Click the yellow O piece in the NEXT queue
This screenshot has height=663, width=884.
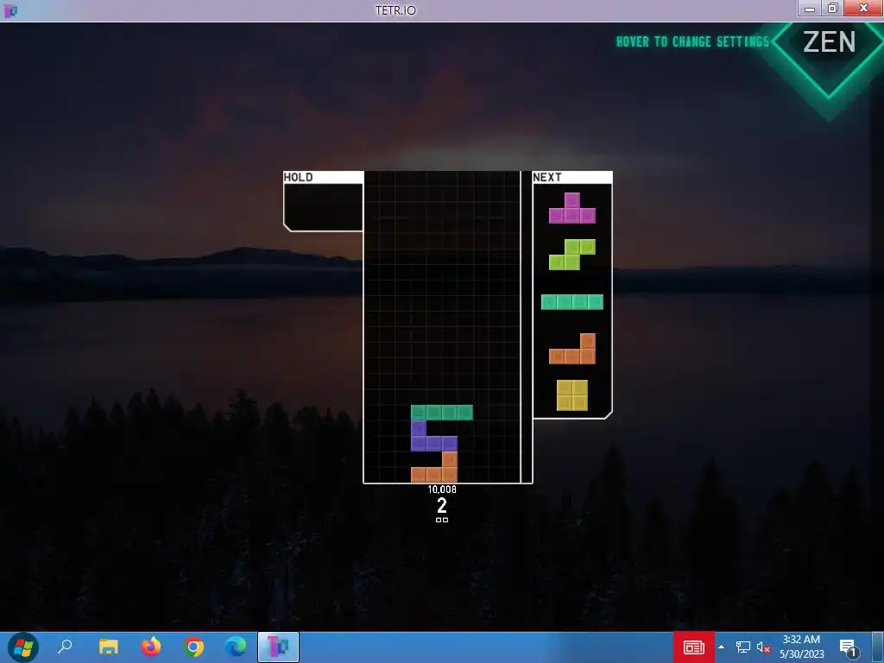click(x=572, y=395)
